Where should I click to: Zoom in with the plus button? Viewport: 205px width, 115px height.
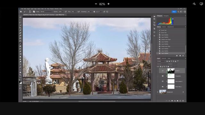[109, 4]
